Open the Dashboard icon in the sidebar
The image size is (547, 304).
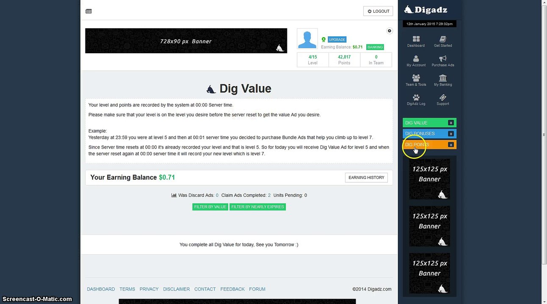(x=416, y=41)
